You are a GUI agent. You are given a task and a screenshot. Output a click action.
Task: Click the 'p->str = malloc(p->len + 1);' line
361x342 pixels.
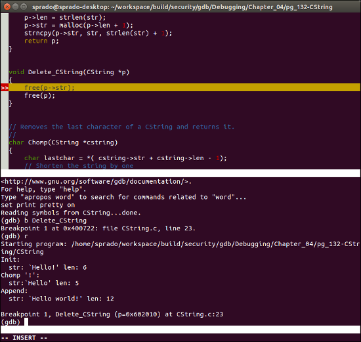tap(79, 26)
